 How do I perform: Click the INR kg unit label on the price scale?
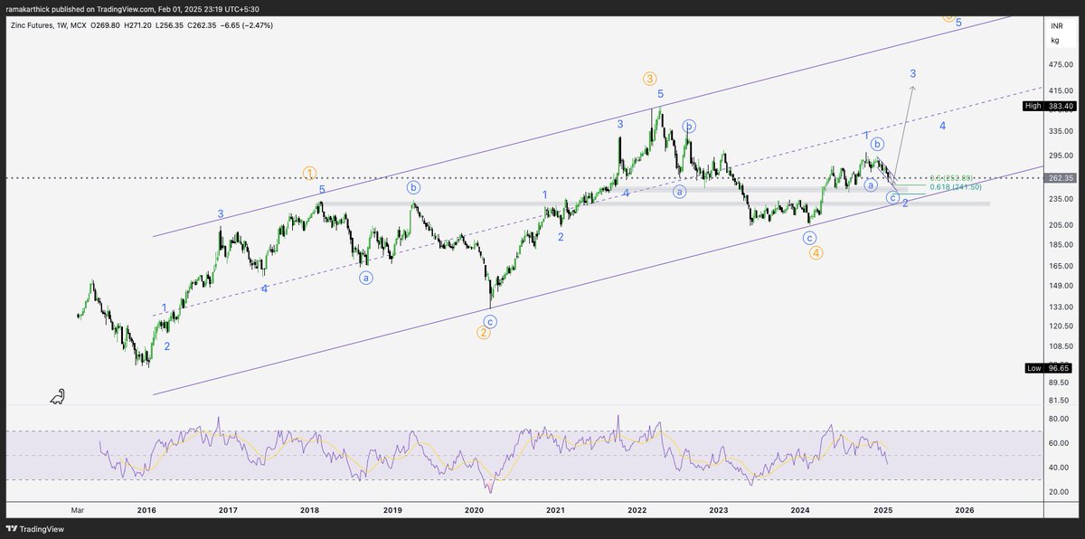point(1056,34)
